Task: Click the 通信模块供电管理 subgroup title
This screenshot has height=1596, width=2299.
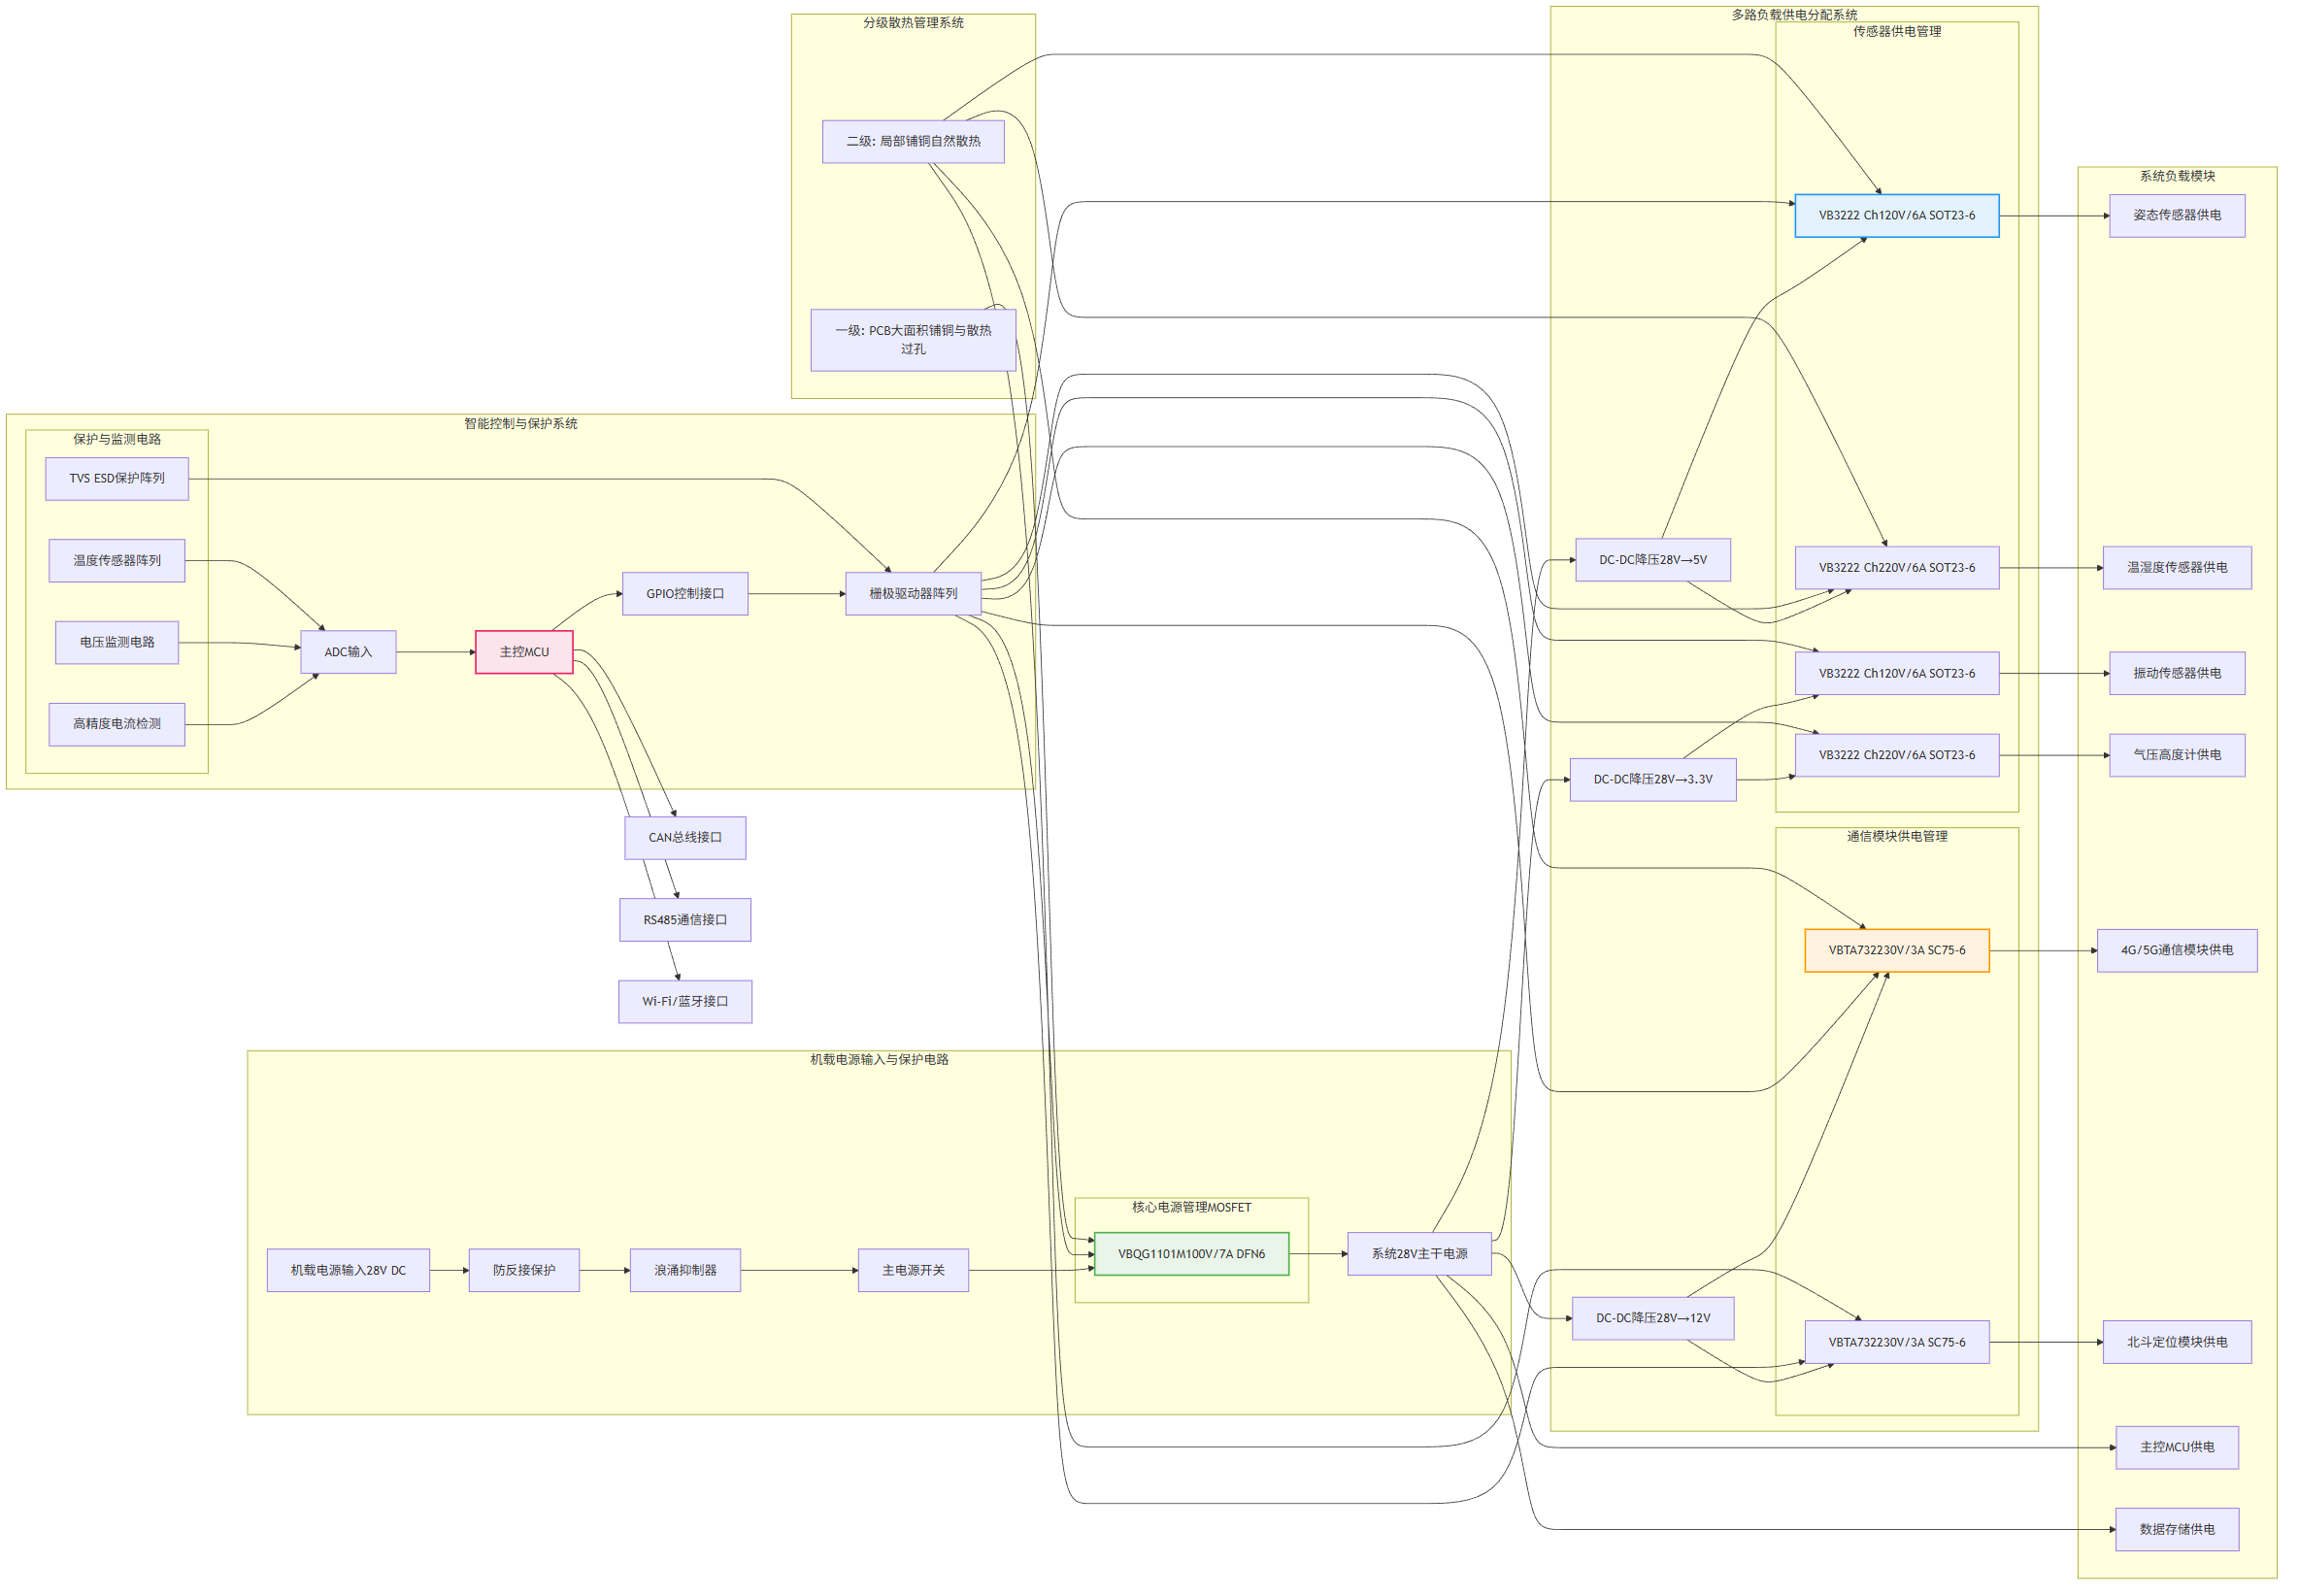Action: [x=1896, y=837]
